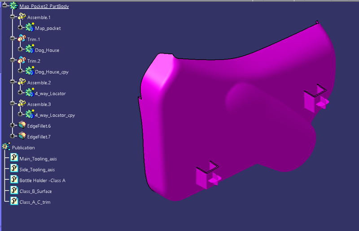Screen dimensions: 359x231
Task: Select the Dog_House label
Action: (x=47, y=50)
